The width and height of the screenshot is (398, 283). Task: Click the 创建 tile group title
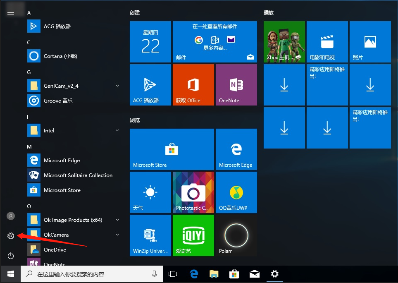pyautogui.click(x=135, y=12)
